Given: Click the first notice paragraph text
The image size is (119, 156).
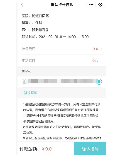Looking at the screenshot, I should 62,113.
